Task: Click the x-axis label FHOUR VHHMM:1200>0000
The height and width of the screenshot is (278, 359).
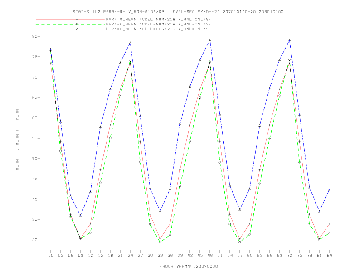Action: tap(189, 266)
